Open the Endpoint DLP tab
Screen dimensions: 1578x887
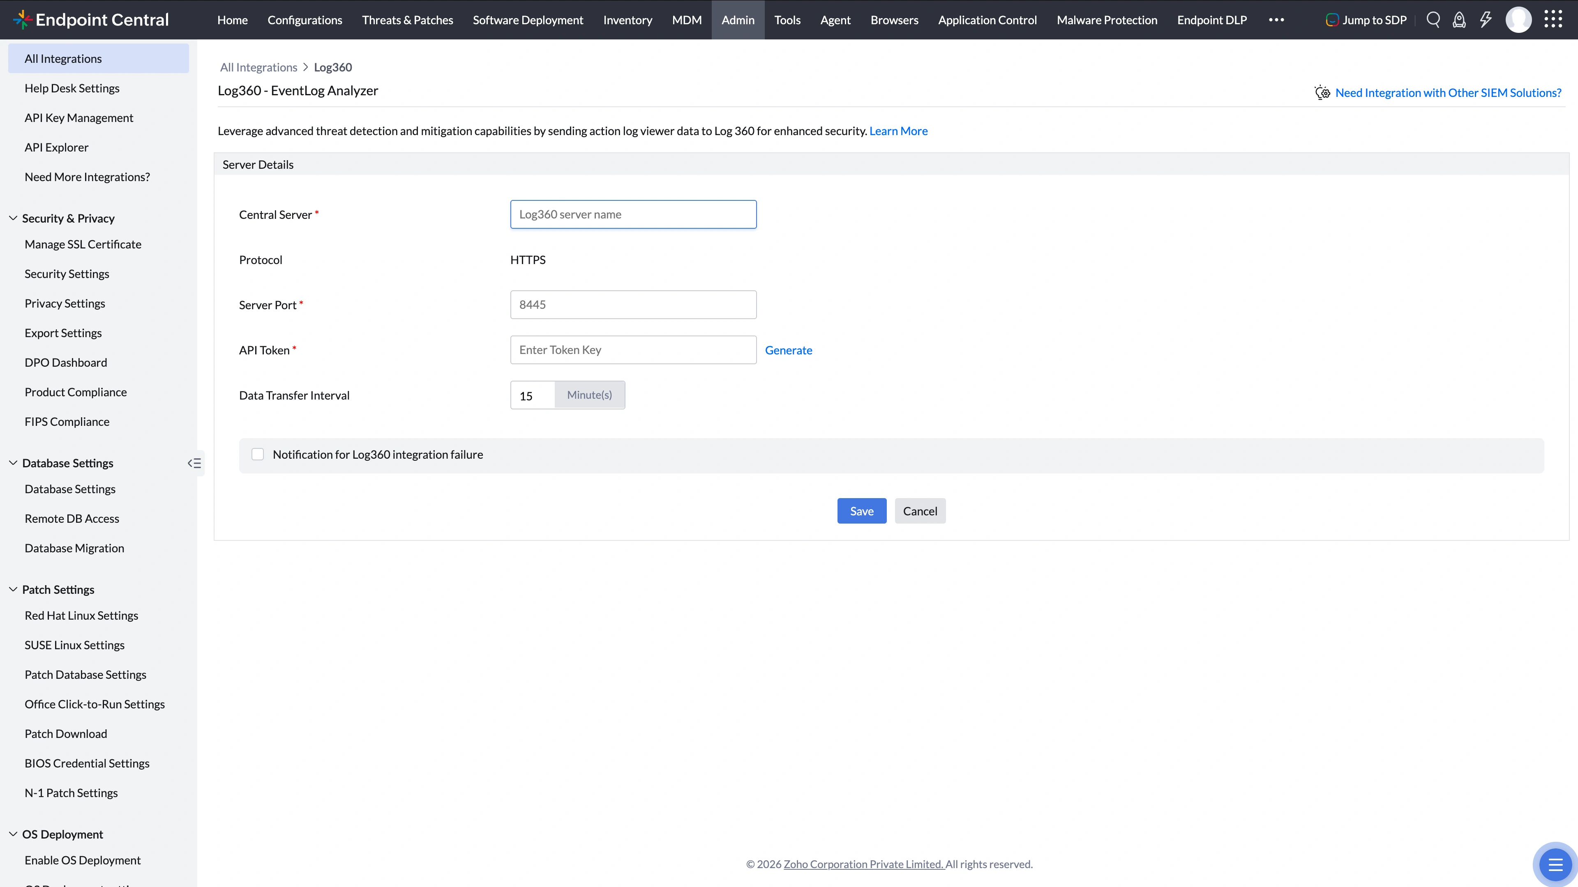[1212, 20]
